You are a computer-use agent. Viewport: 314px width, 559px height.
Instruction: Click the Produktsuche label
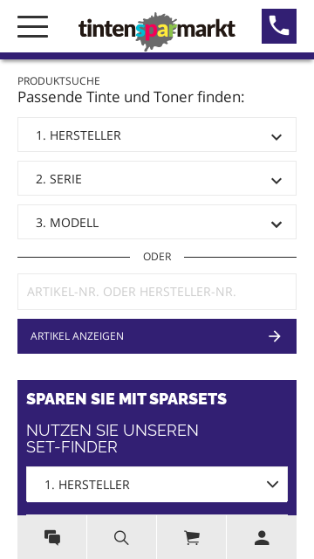pyautogui.click(x=58, y=81)
